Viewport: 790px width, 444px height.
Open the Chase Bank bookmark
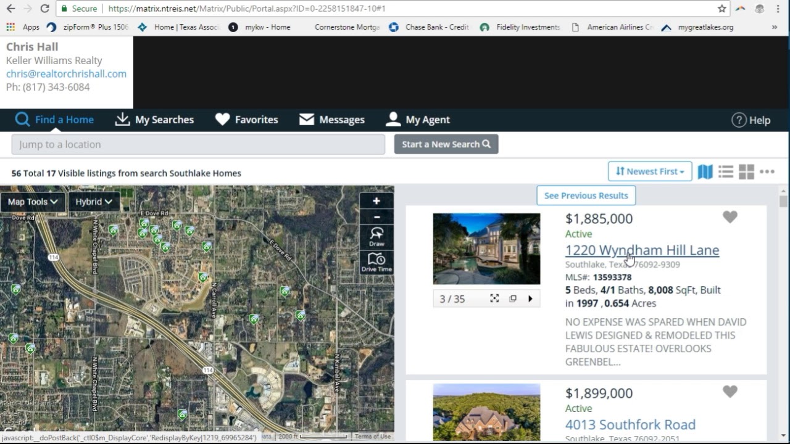[x=429, y=27]
